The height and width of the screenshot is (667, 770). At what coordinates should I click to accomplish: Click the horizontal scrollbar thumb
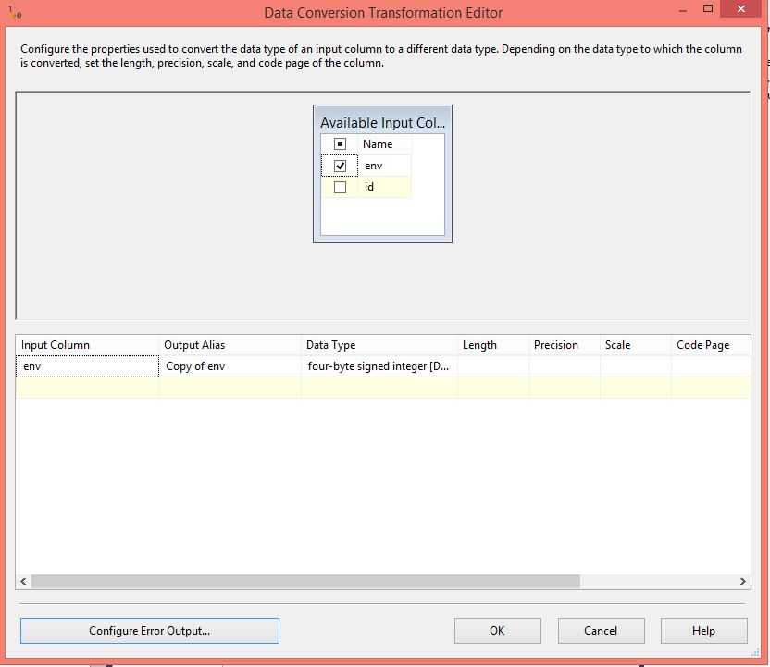[x=305, y=581]
